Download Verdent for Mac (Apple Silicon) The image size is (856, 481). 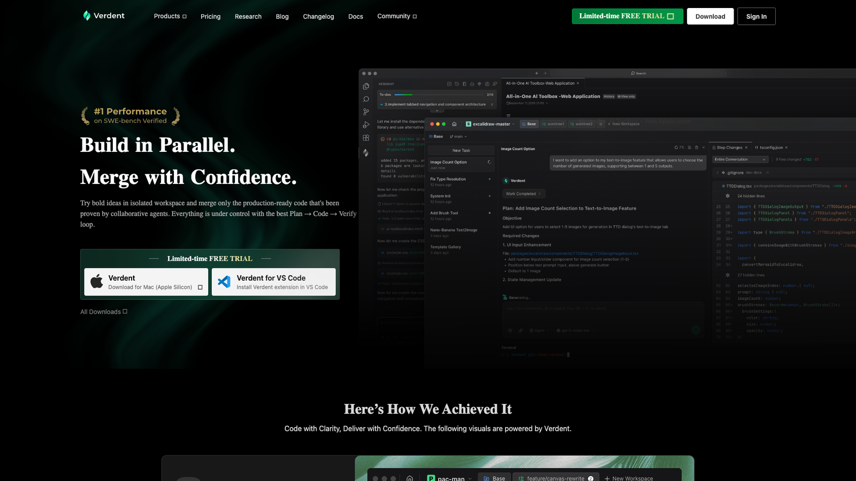point(146,282)
